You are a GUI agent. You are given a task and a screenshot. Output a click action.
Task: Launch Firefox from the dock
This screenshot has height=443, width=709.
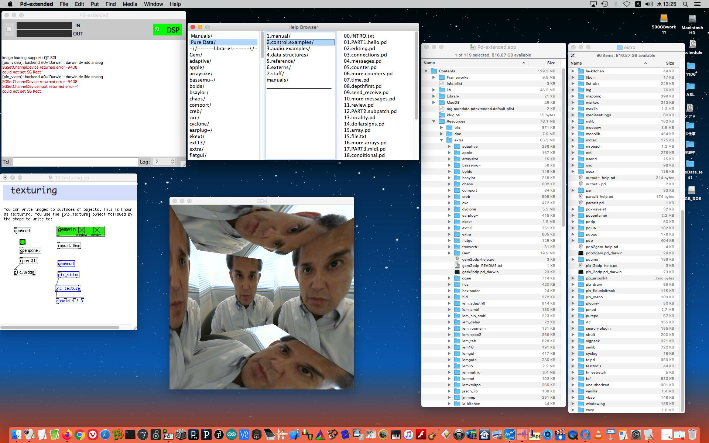67,435
